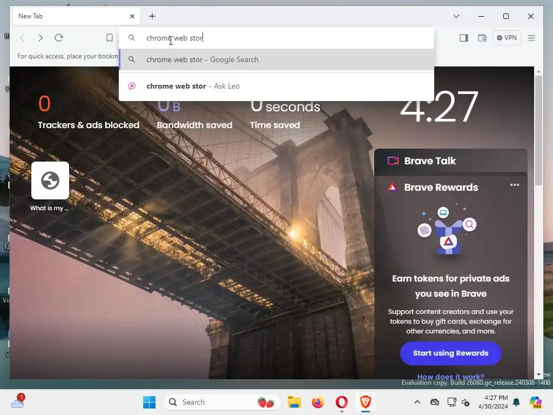The image size is (553, 415).
Task: Open the Windows Start menu
Action: tap(149, 402)
